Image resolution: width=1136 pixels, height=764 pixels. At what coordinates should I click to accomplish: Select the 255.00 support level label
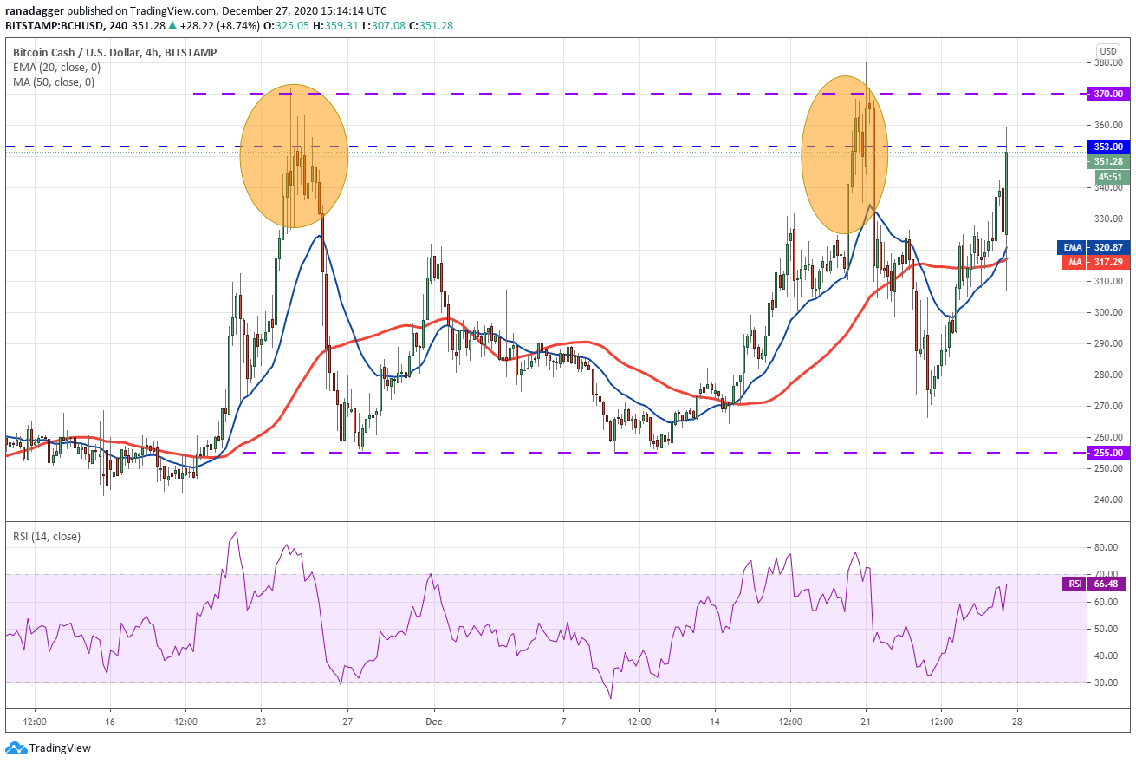[x=1107, y=453]
